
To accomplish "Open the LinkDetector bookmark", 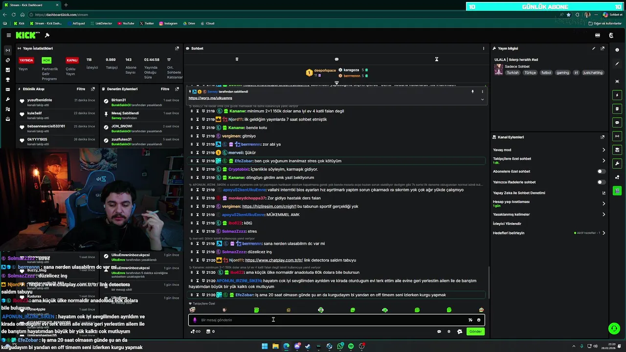I will 101,23.
